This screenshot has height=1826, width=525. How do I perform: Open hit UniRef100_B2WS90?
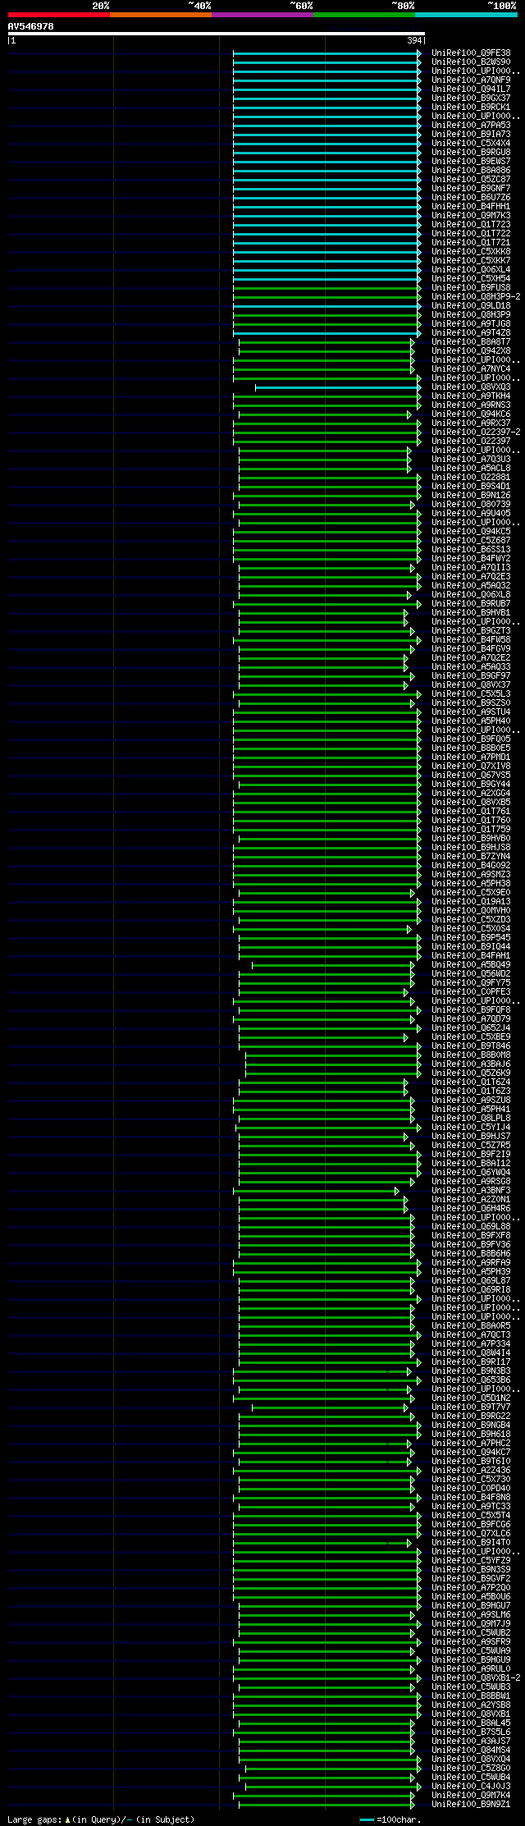471,62
